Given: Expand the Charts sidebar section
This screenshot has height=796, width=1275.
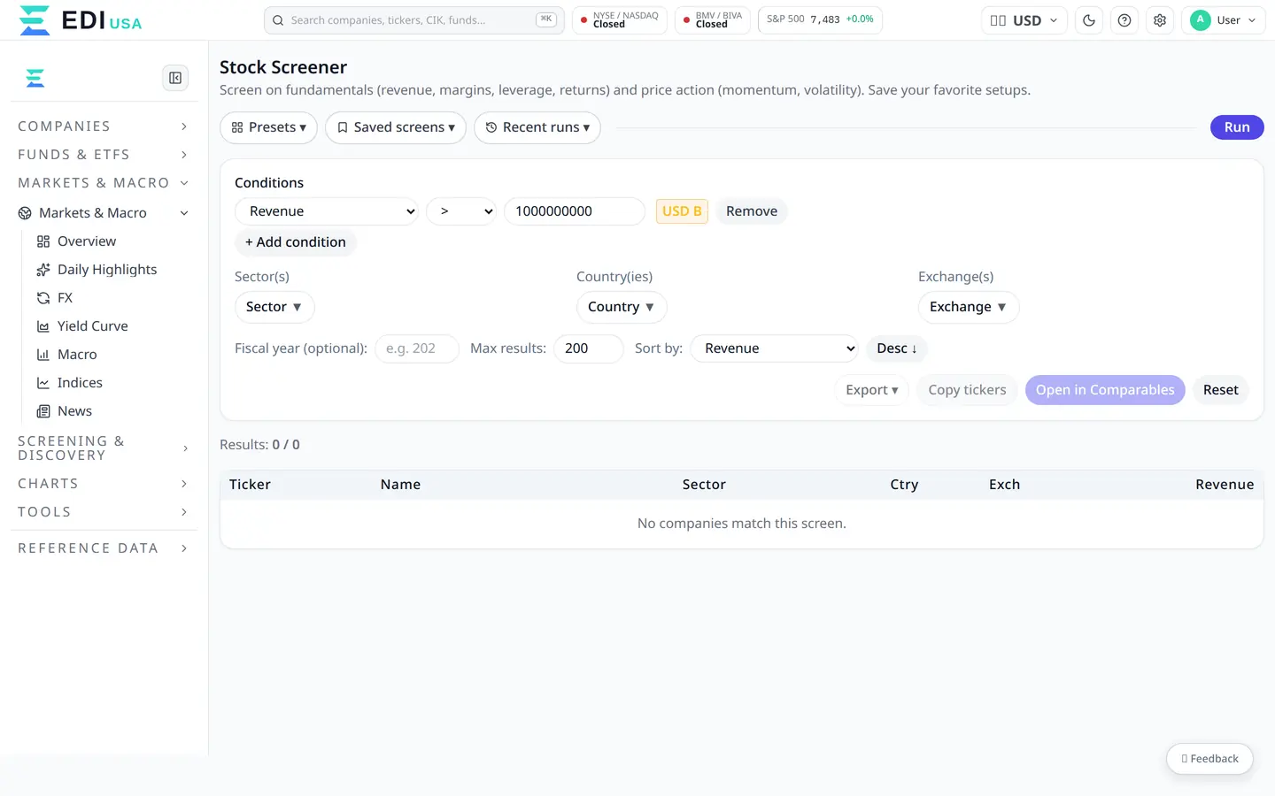Looking at the screenshot, I should tap(104, 484).
